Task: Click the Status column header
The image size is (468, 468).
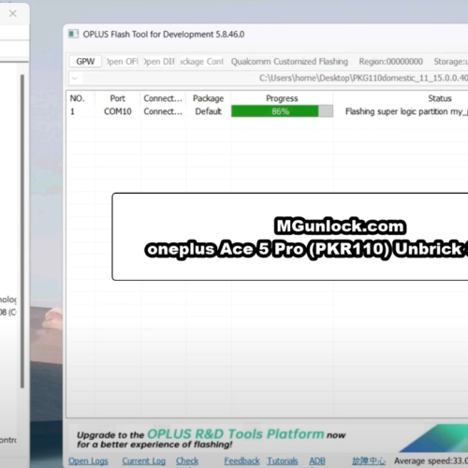Action: point(439,98)
